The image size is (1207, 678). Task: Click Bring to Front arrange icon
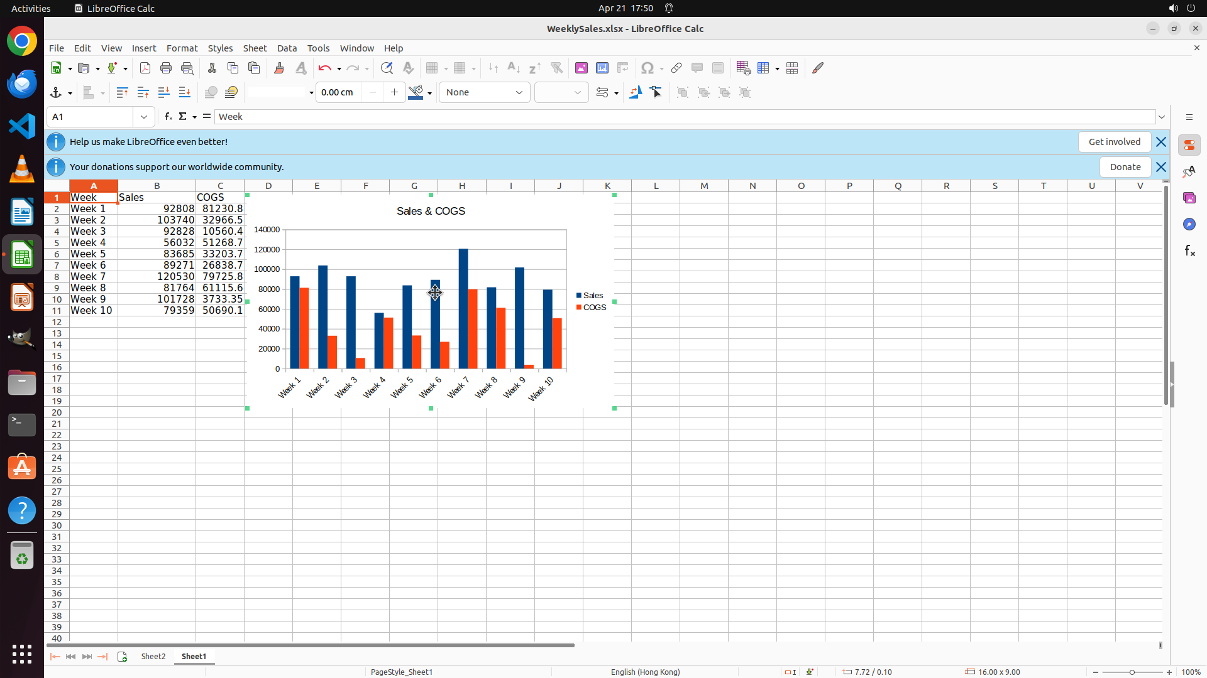tap(122, 92)
